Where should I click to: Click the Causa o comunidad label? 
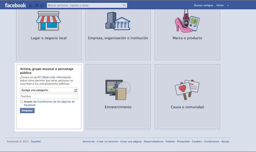187,107
